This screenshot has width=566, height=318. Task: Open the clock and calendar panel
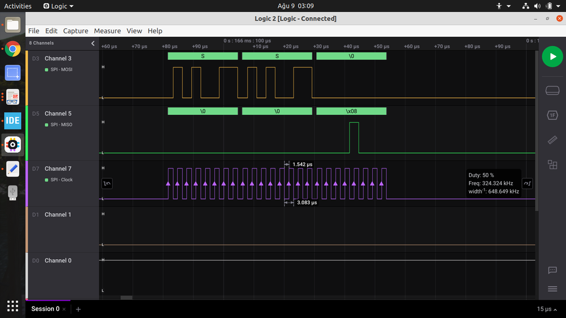pyautogui.click(x=295, y=6)
